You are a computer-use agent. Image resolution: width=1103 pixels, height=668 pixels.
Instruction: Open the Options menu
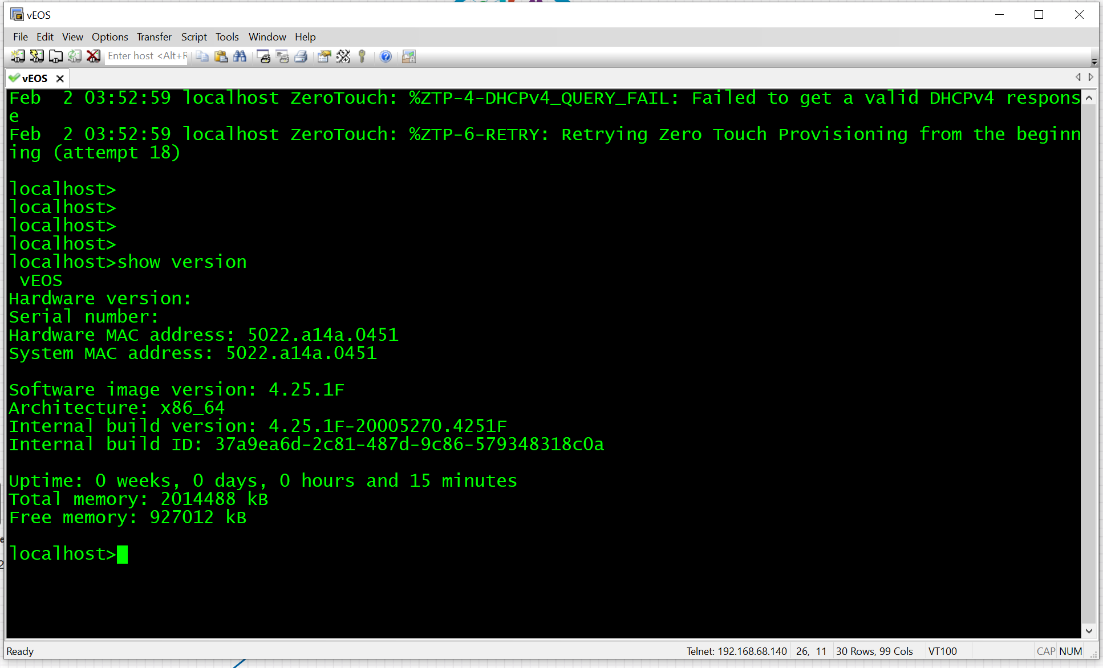point(110,36)
